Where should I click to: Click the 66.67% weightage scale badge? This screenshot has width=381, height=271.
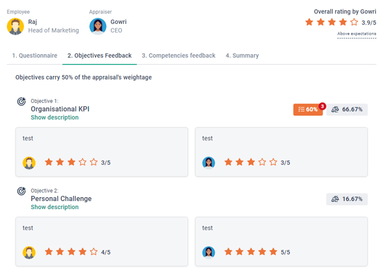click(347, 110)
